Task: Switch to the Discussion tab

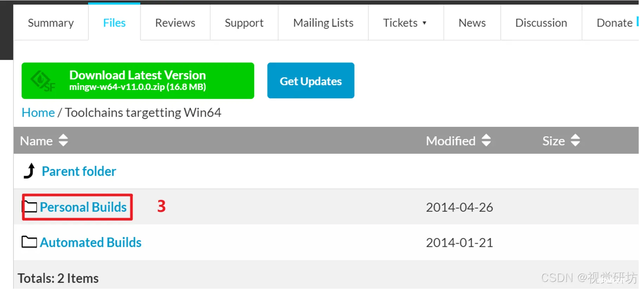Action: click(541, 23)
